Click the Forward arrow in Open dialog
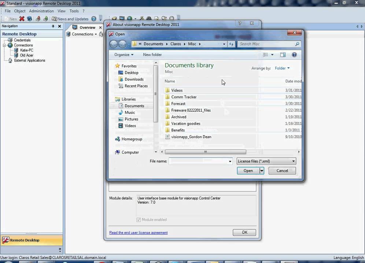365x263 pixels. (122, 44)
